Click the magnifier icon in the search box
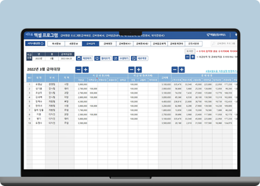The width and height of the screenshot is (260, 186). point(214,44)
